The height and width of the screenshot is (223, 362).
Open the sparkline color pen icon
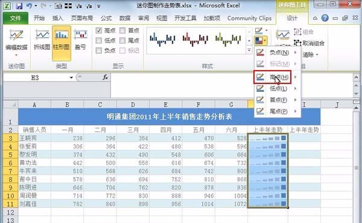click(259, 30)
